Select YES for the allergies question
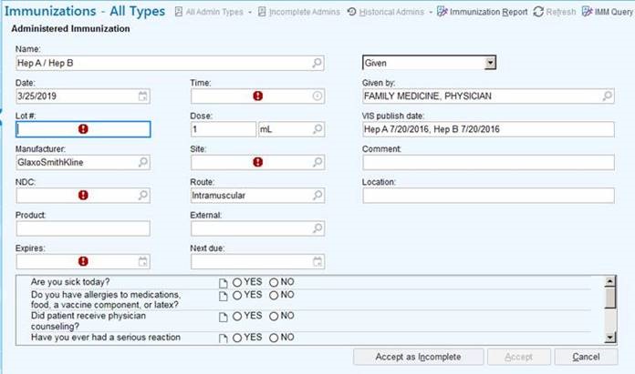Image resolution: width=635 pixels, height=374 pixels. coord(237,295)
